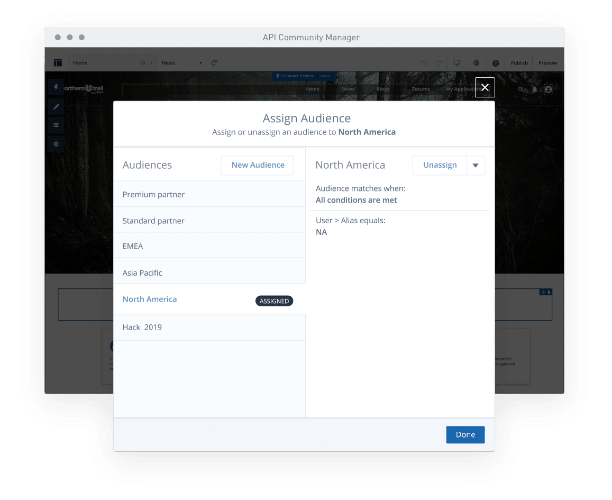This screenshot has width=612, height=500.
Task: Open the help question-mark icon
Action: coord(496,62)
